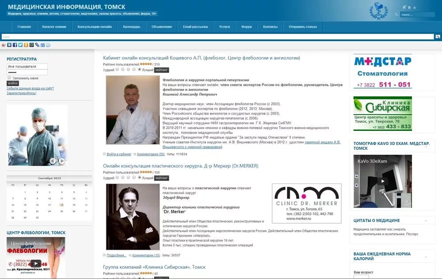442x279 pixels.
Task: Open Подробнее link under Dr.MERKER
Action: [116, 255]
